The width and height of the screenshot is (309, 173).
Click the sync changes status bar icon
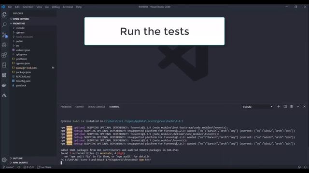19,167
